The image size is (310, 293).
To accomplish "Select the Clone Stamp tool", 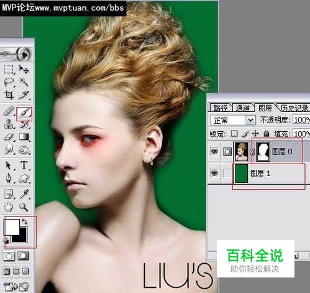I will (x=9, y=124).
